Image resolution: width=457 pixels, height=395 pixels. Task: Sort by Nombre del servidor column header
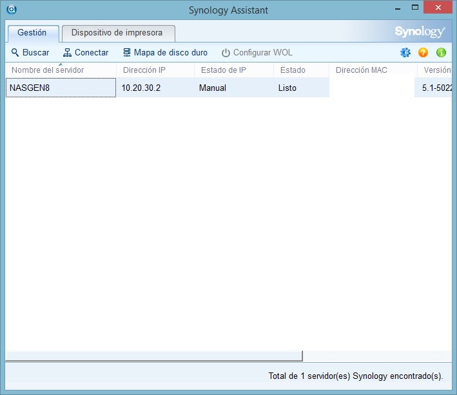(61, 70)
